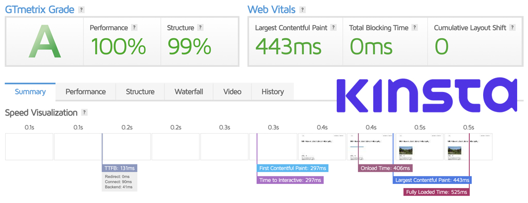The height and width of the screenshot is (203, 528).
Task: Click the help icon next to GTmetrix Grade
Action: pyautogui.click(x=81, y=10)
